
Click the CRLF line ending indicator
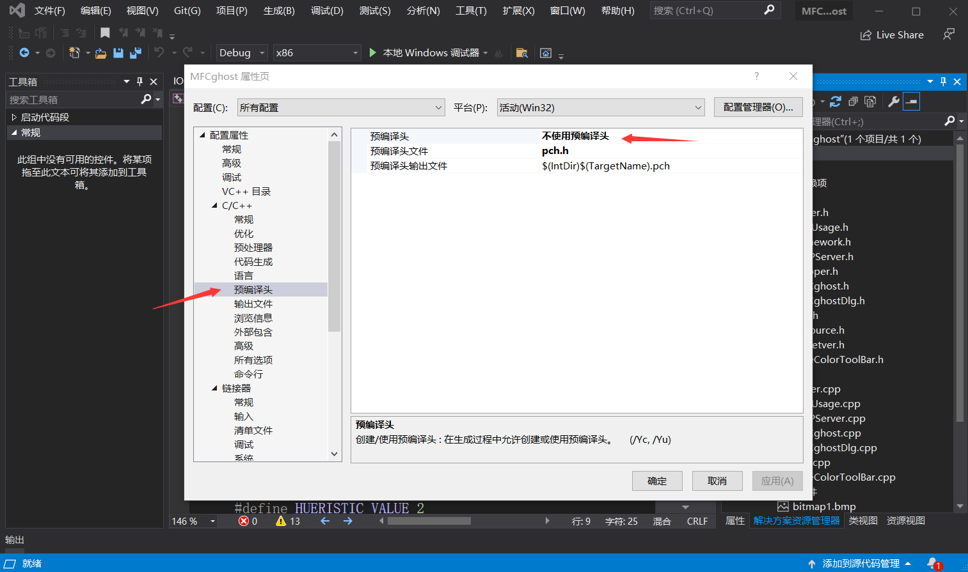click(x=697, y=522)
